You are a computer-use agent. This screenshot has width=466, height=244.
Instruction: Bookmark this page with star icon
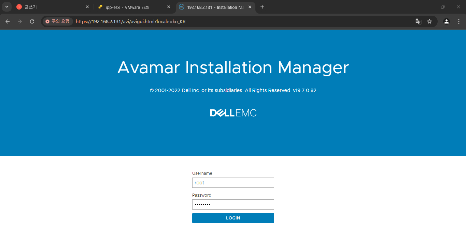pos(429,21)
